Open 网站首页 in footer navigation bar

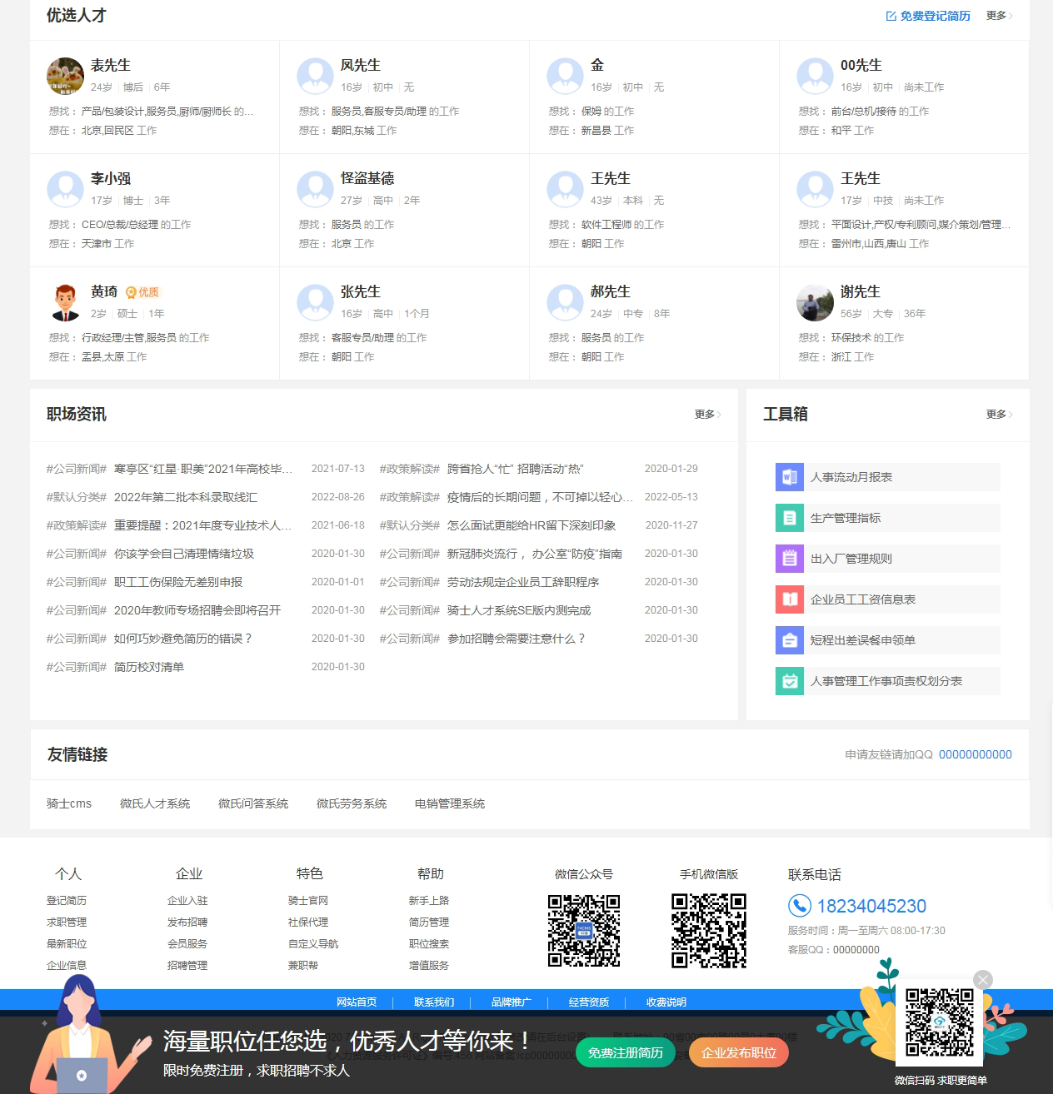click(x=357, y=1002)
